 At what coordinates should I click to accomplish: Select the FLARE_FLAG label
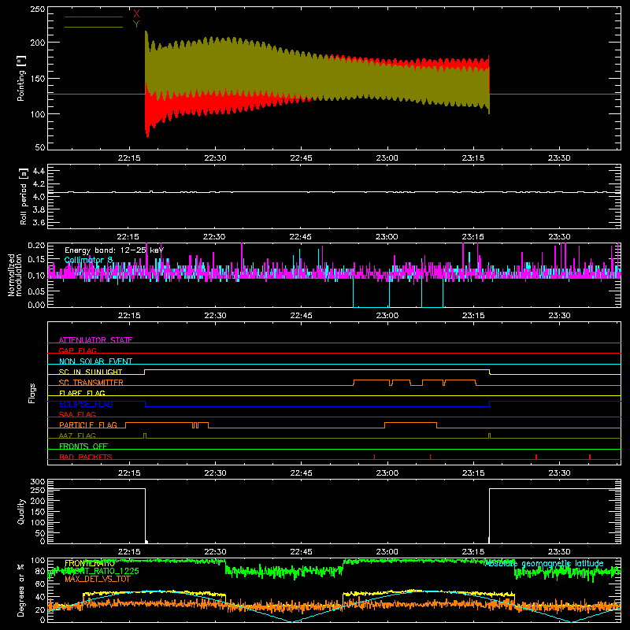82,393
